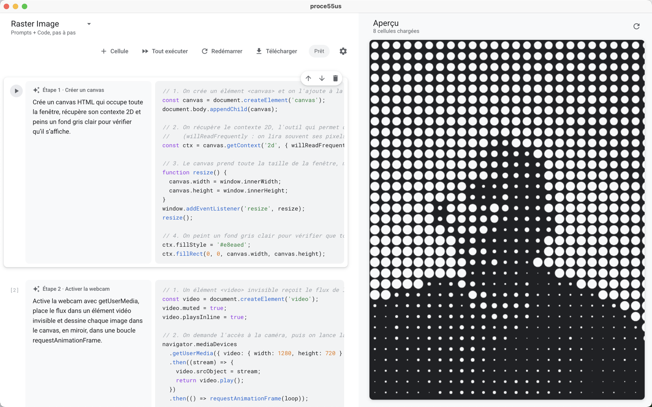This screenshot has height=407, width=652.
Task: Click code line 'document.body.appendChild(canvas);'
Action: pos(220,109)
